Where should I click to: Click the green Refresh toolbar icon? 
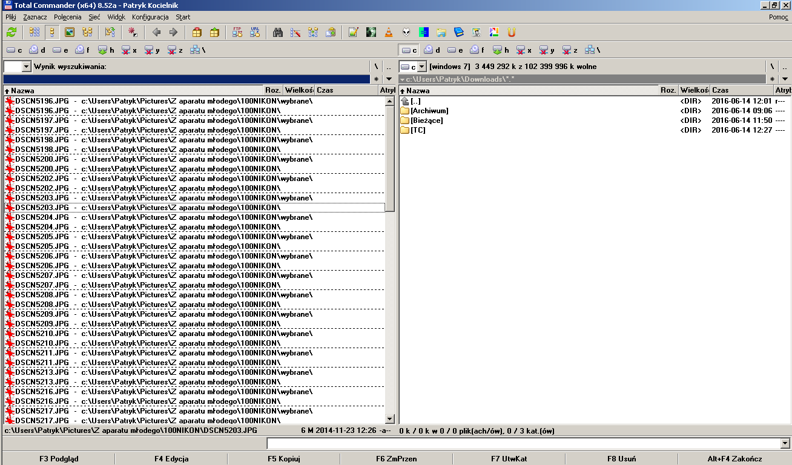pyautogui.click(x=12, y=32)
